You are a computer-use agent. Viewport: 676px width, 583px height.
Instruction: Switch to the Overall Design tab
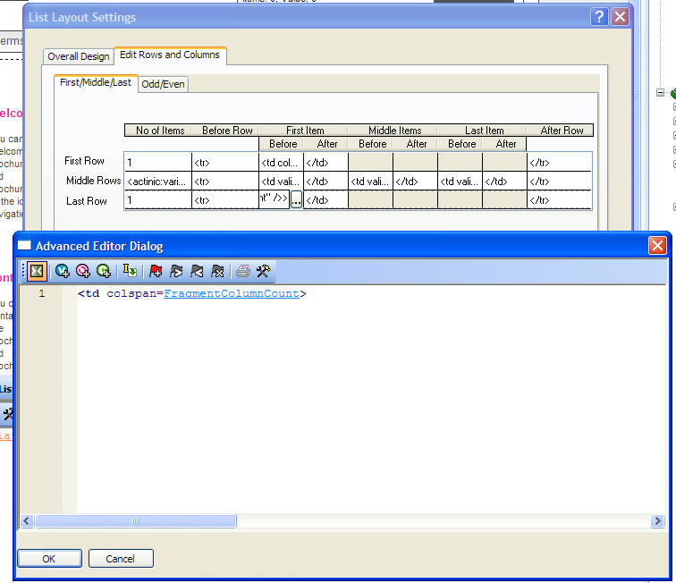click(x=79, y=56)
